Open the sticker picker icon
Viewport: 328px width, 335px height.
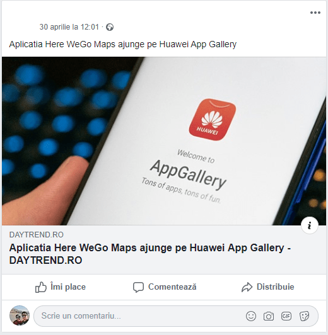coord(304,316)
